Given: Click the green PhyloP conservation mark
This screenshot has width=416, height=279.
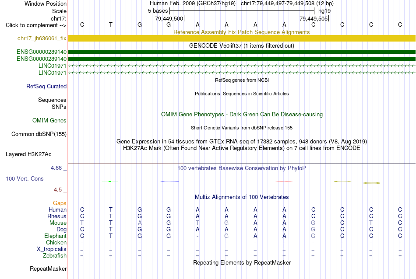Looking at the screenshot, I should point(110,181).
